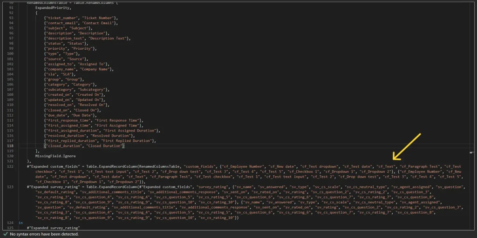Click the "sla", "SLA" line
This screenshot has width=477, height=238.
[x=60, y=74]
